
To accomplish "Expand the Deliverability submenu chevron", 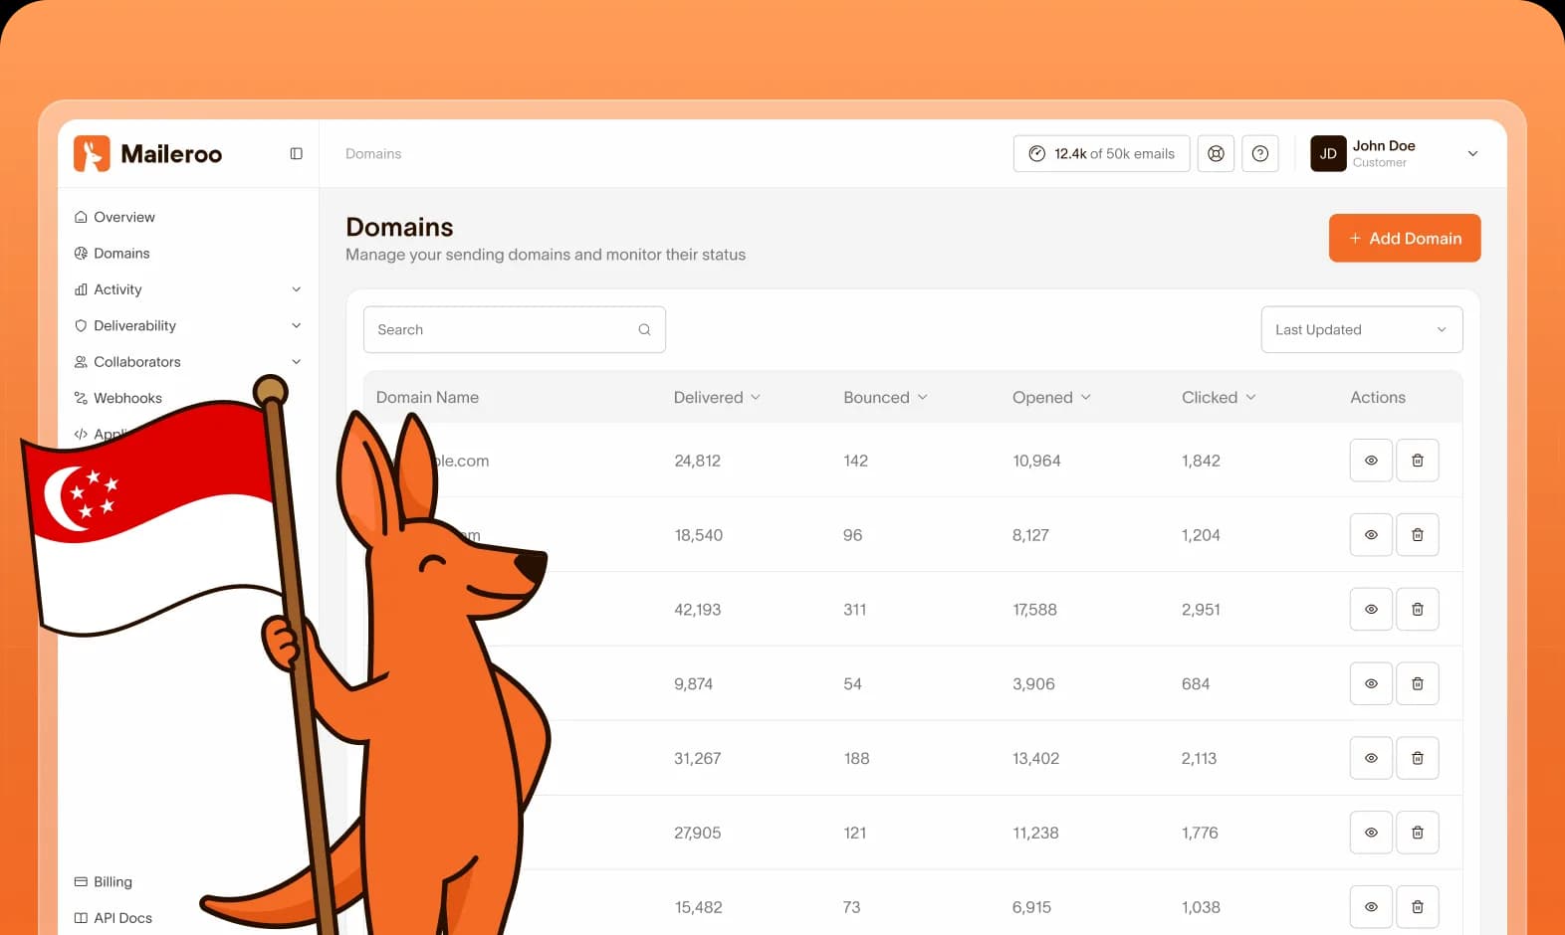I will [296, 325].
